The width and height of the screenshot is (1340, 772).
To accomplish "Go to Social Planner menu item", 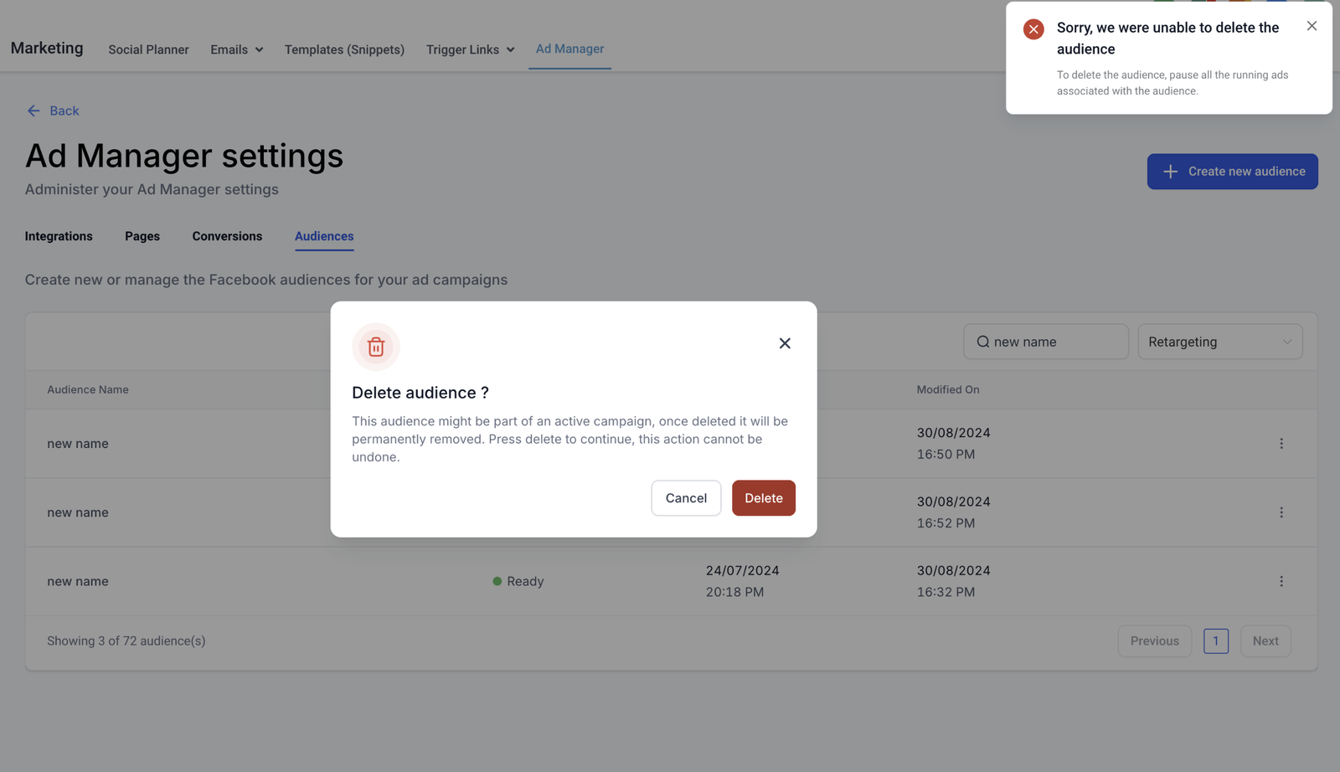I will click(148, 49).
